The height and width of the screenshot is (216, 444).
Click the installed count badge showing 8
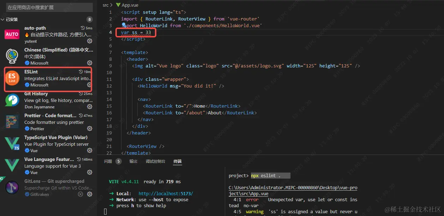click(90, 19)
